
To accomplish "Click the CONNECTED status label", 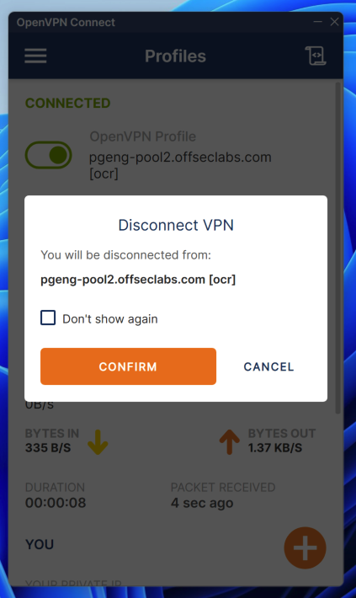I will 68,103.
